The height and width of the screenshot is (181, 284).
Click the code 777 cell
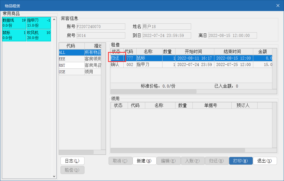[130, 58]
